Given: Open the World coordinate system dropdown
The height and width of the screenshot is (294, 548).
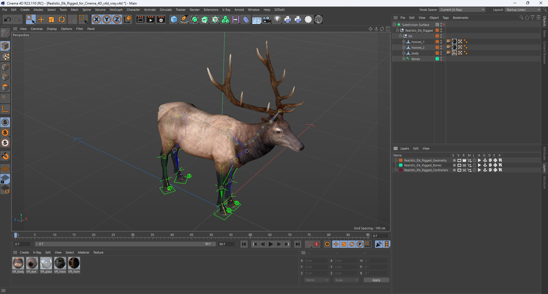Looking at the screenshot, I should pos(317,280).
